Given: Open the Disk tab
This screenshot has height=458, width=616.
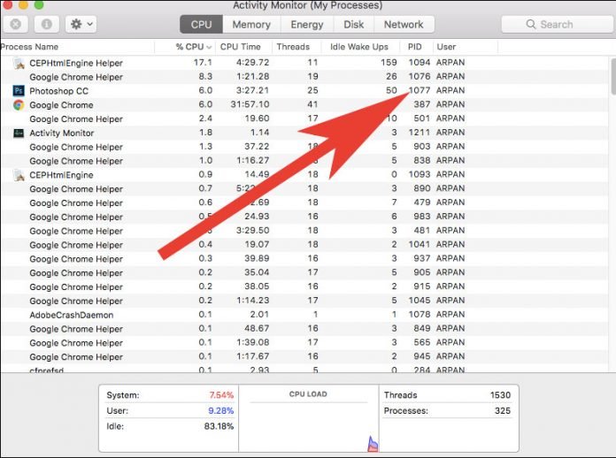Looking at the screenshot, I should coord(354,25).
